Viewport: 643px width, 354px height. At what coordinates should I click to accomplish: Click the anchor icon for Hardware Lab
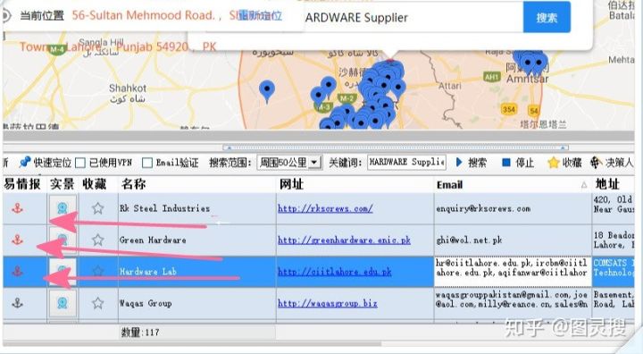pyautogui.click(x=17, y=272)
